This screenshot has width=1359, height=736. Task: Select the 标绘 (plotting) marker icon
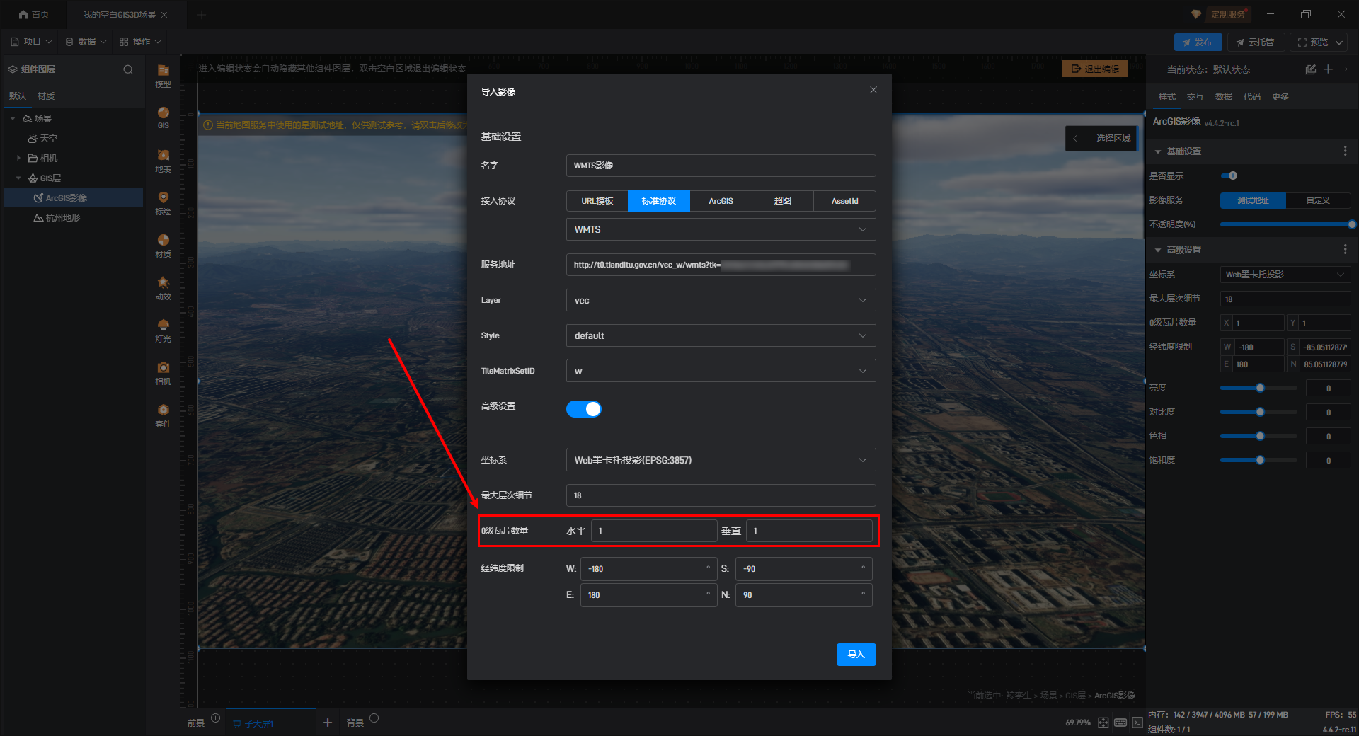[163, 198]
